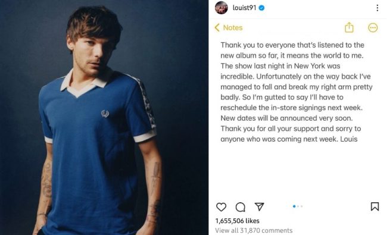Share post with paper plane icon

click(x=259, y=206)
